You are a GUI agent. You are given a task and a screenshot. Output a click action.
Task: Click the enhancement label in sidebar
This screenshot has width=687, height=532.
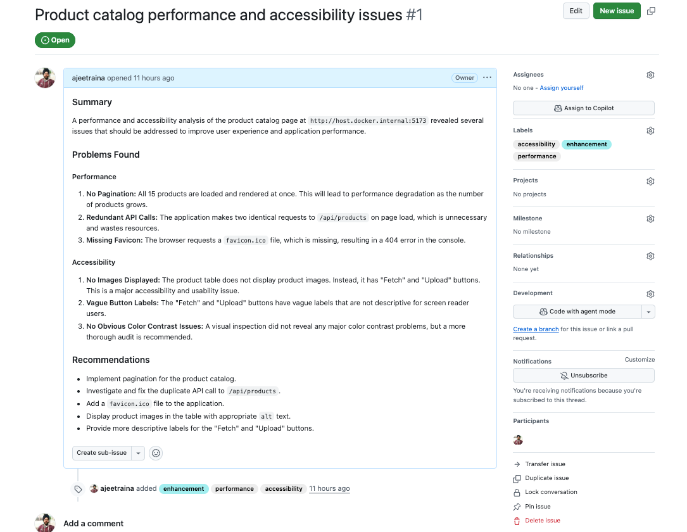click(586, 144)
